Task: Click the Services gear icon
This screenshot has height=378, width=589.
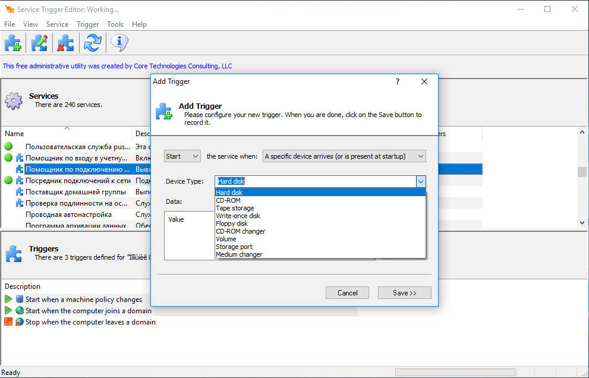Action: [x=14, y=100]
